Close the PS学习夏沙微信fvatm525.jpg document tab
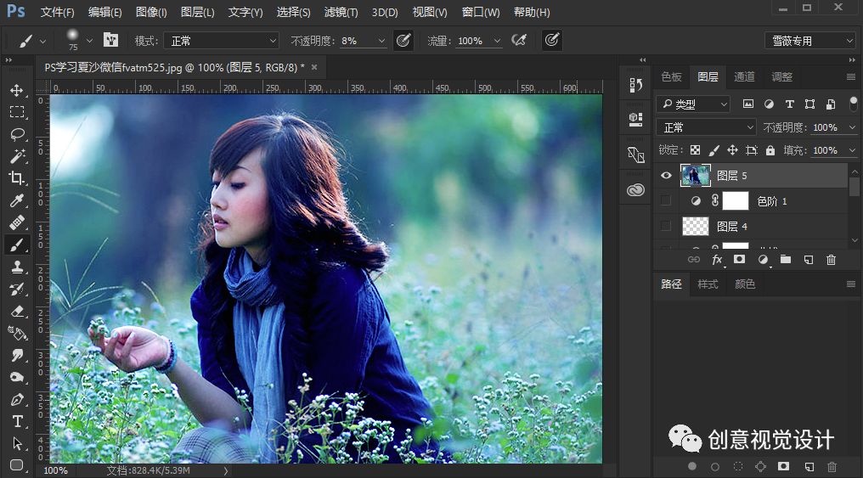Image resolution: width=863 pixels, height=478 pixels. tap(314, 67)
